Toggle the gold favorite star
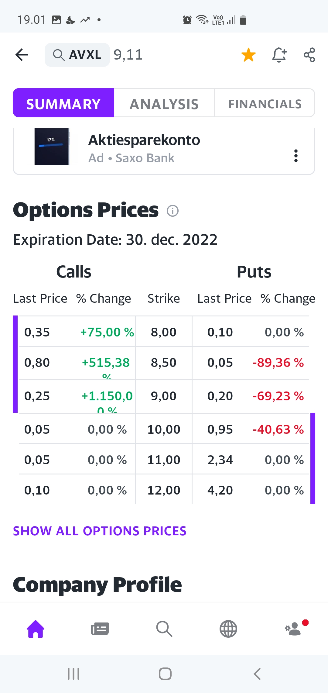 pyautogui.click(x=248, y=55)
